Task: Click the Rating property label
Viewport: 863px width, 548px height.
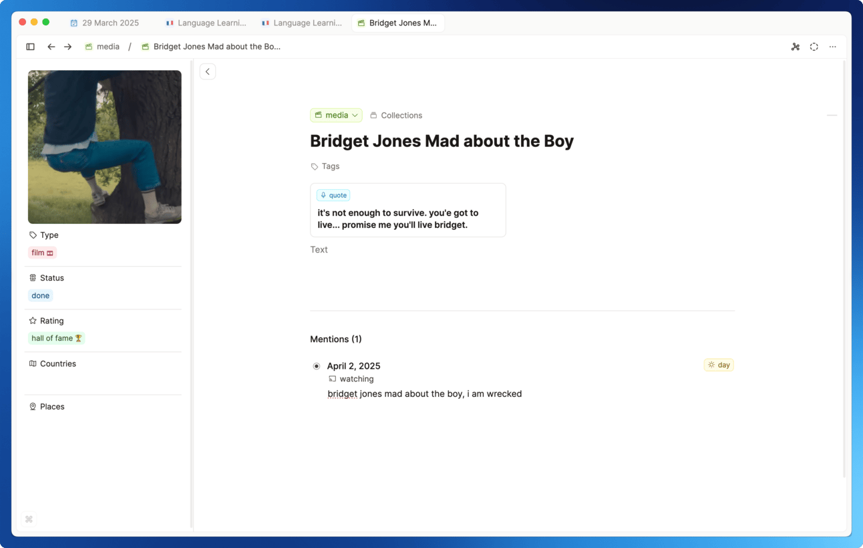Action: (x=47, y=321)
